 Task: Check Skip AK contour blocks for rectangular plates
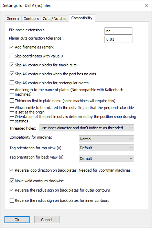pos(12,83)
